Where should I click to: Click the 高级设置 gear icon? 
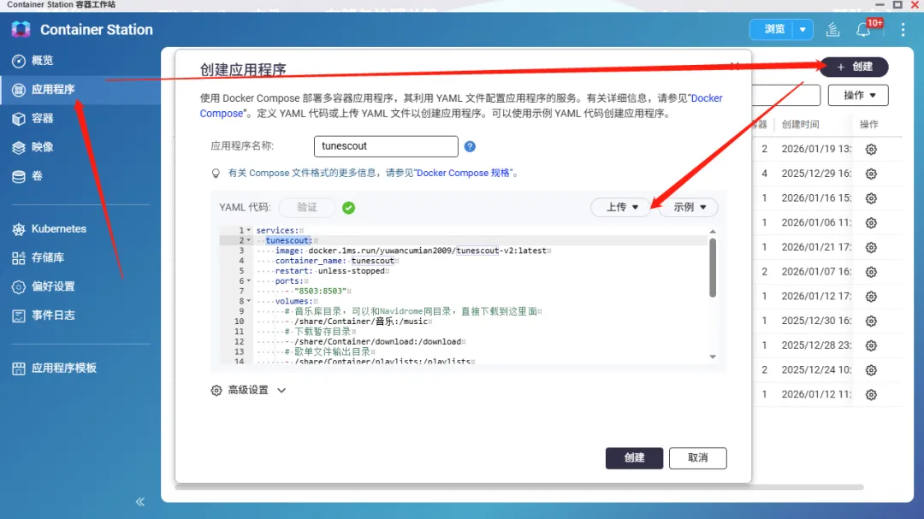pyautogui.click(x=216, y=391)
